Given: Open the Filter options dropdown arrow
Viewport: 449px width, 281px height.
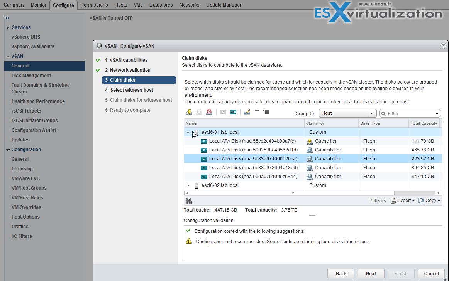Looking at the screenshot, I should tap(437, 113).
